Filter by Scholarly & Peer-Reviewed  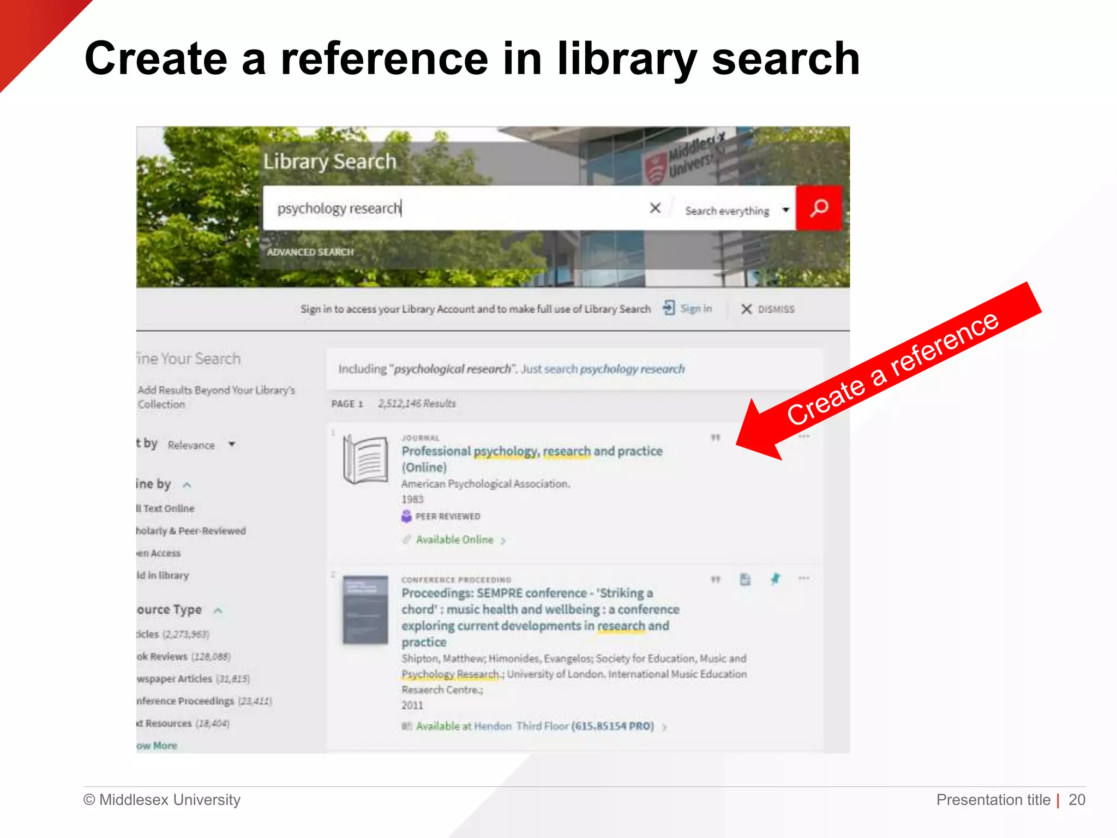tap(191, 531)
